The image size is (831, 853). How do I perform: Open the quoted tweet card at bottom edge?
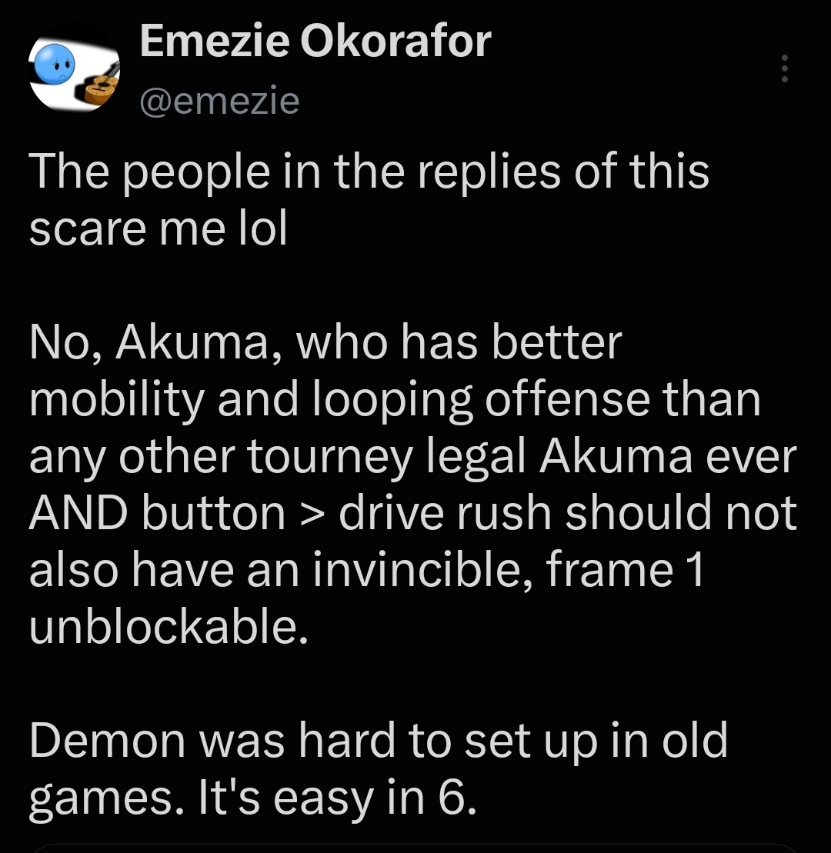tap(415, 848)
